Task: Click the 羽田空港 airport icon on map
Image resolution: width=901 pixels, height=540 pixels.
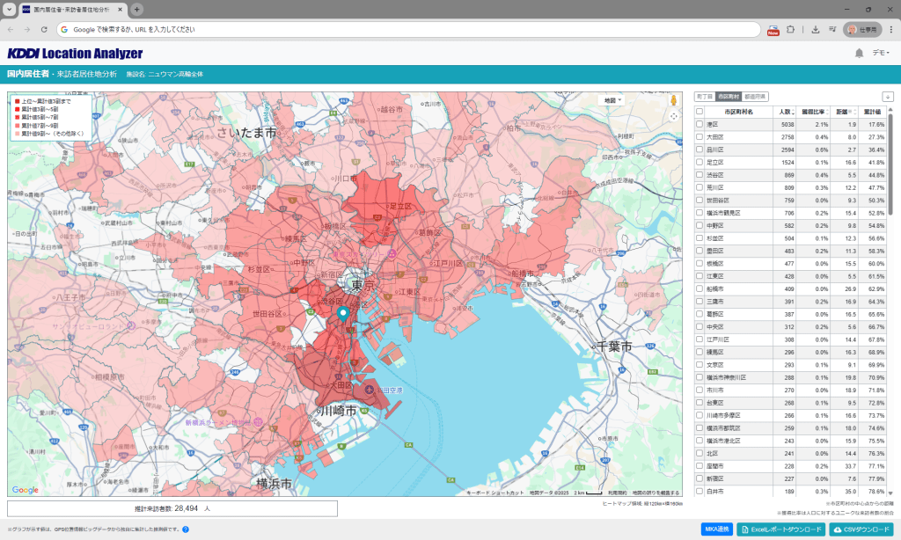Action: point(370,390)
